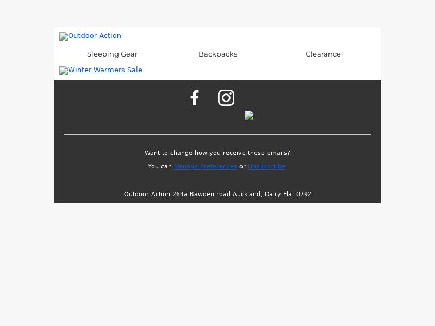Click 'Outdoor Action' name in footer address
435x326 pixels.
point(147,194)
